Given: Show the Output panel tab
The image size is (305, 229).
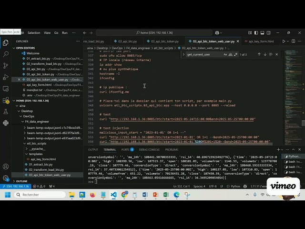Looking at the screenshot, I should 93,149.
